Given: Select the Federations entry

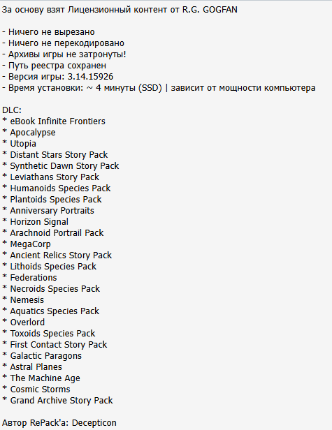Looking at the screenshot, I should click(x=34, y=278).
